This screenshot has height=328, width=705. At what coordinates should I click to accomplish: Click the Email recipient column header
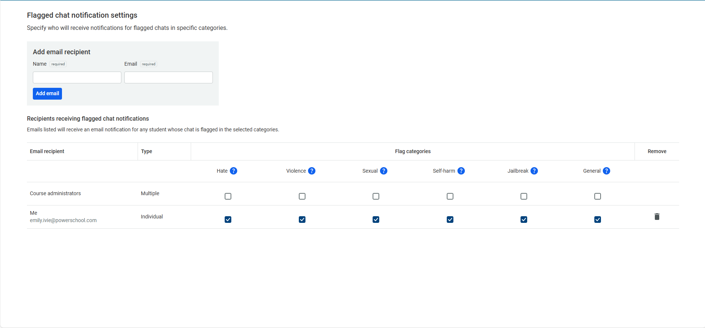pos(47,151)
